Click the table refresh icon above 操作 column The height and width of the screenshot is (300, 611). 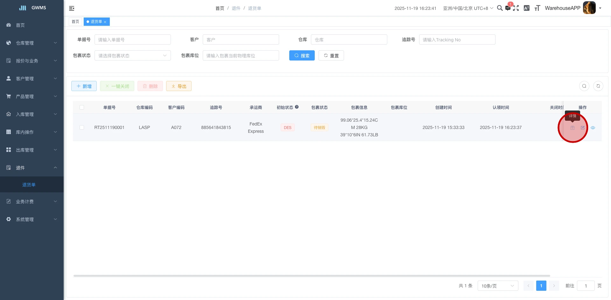coord(598,86)
